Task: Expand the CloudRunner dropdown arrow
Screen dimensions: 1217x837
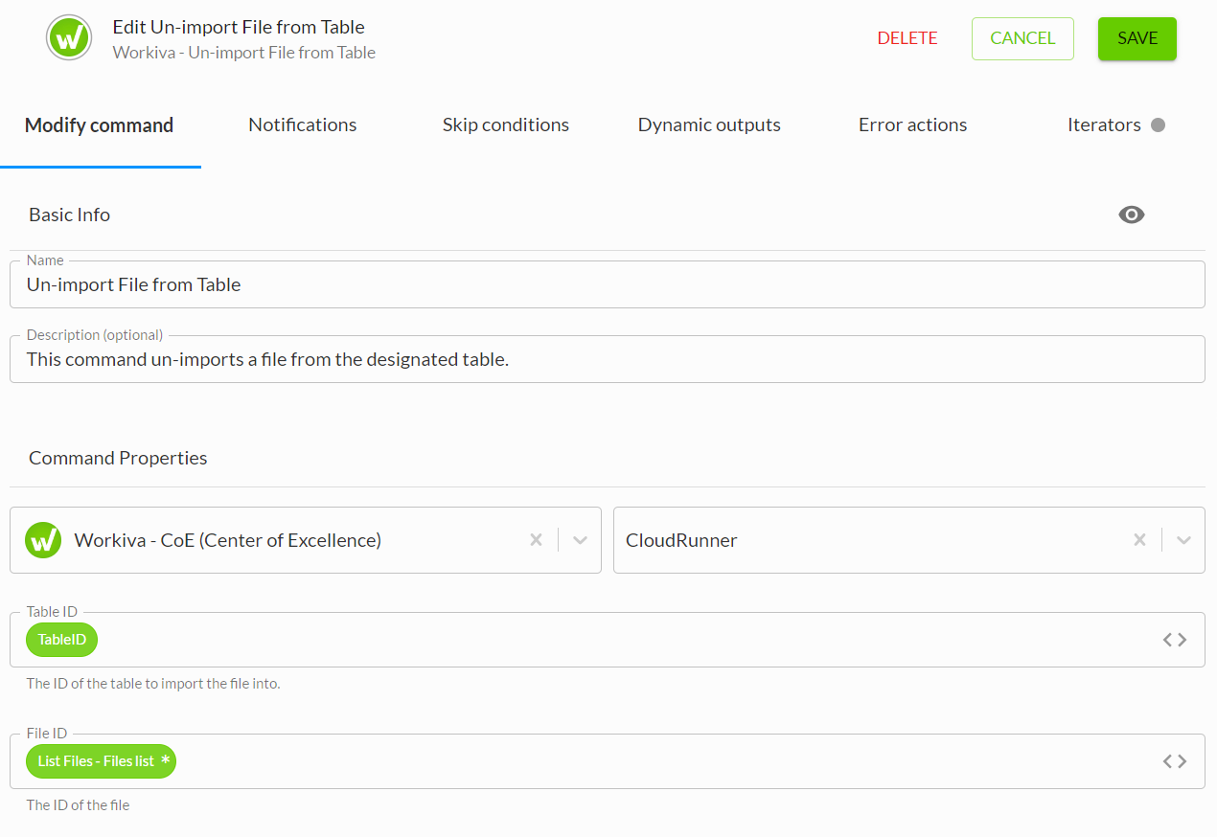Action: coord(1183,540)
